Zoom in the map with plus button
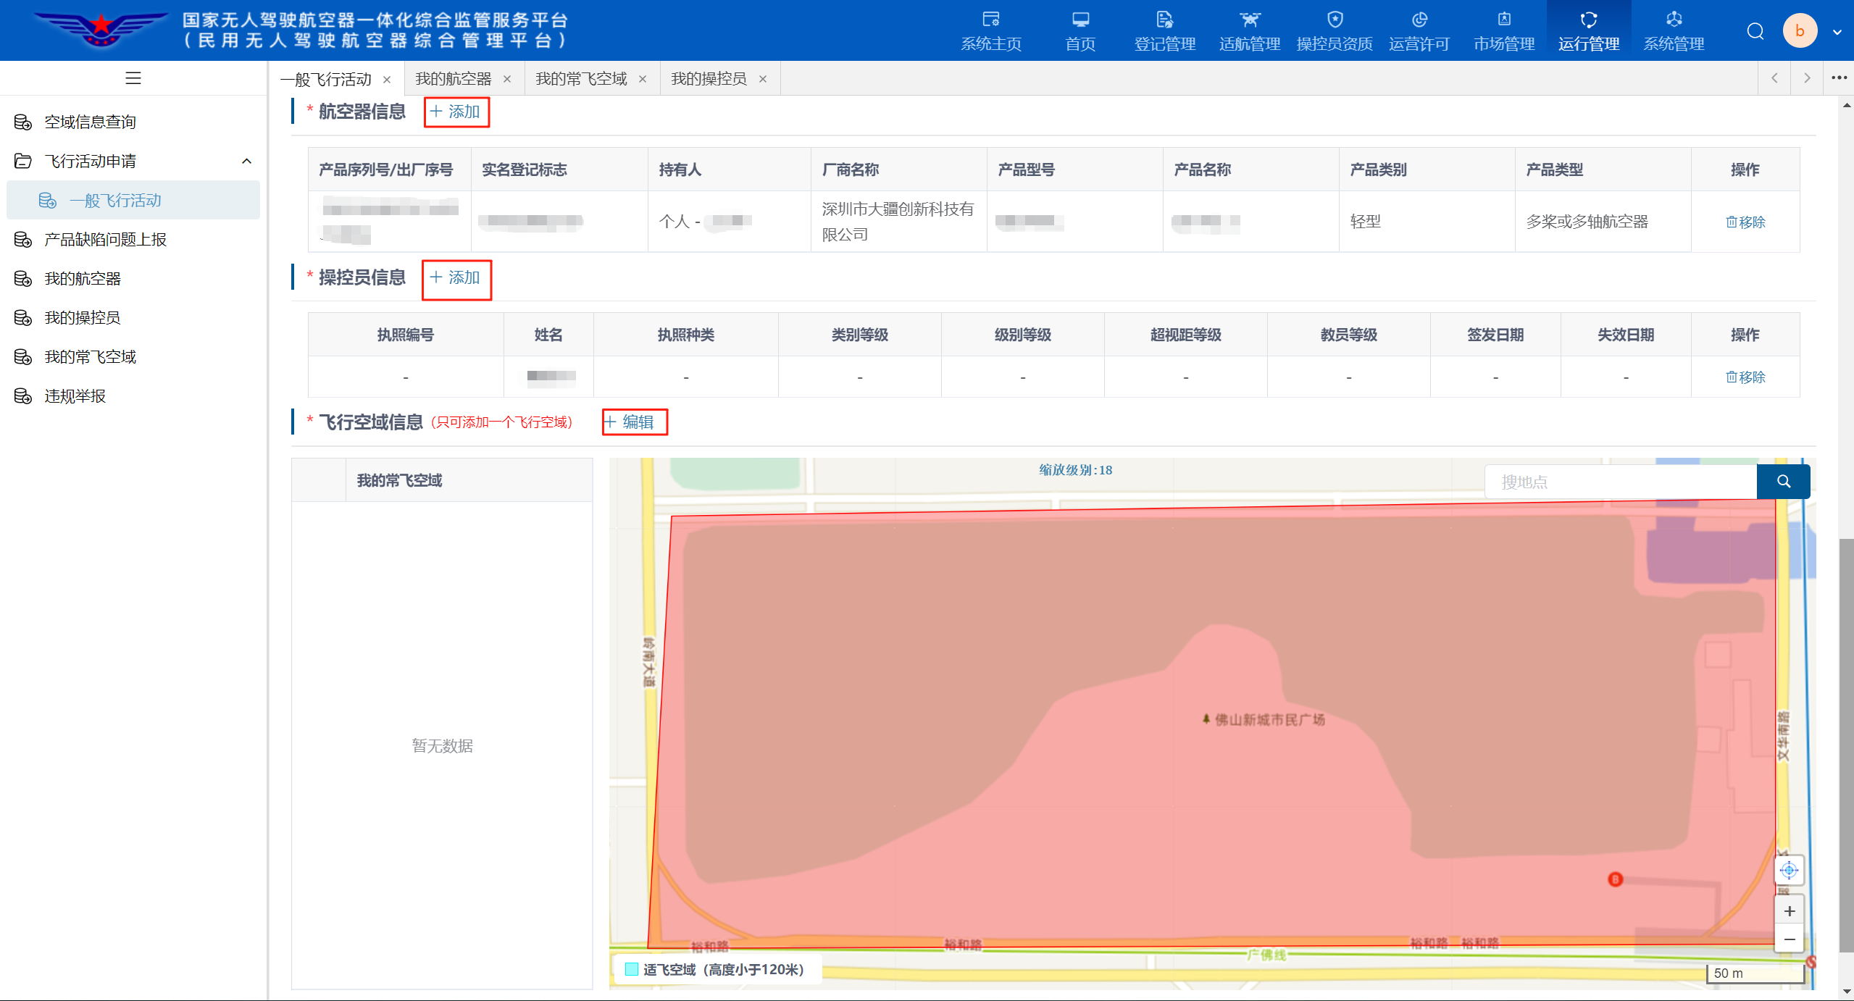Viewport: 1854px width, 1001px height. click(1789, 911)
